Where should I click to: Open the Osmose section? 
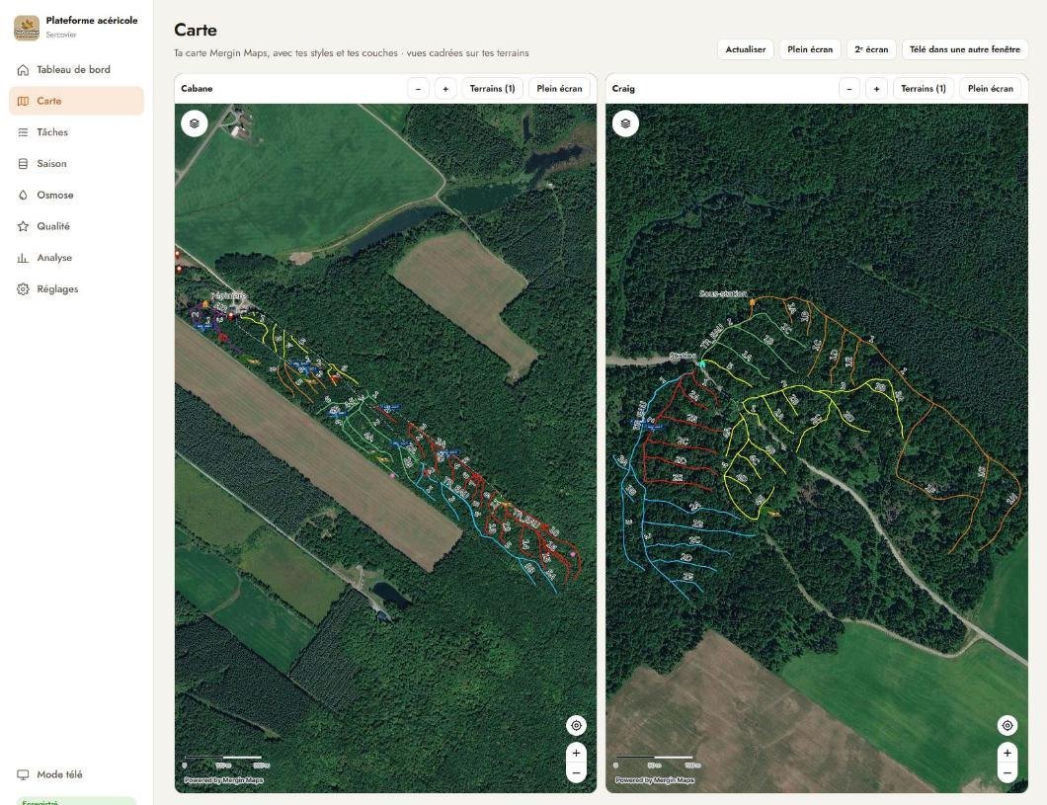76,195
